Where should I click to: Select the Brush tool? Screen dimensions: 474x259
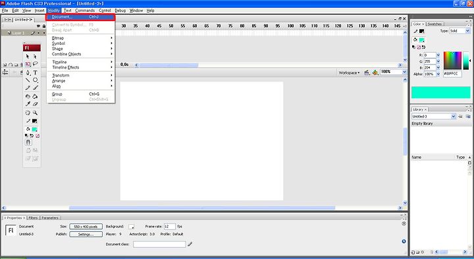(35, 88)
